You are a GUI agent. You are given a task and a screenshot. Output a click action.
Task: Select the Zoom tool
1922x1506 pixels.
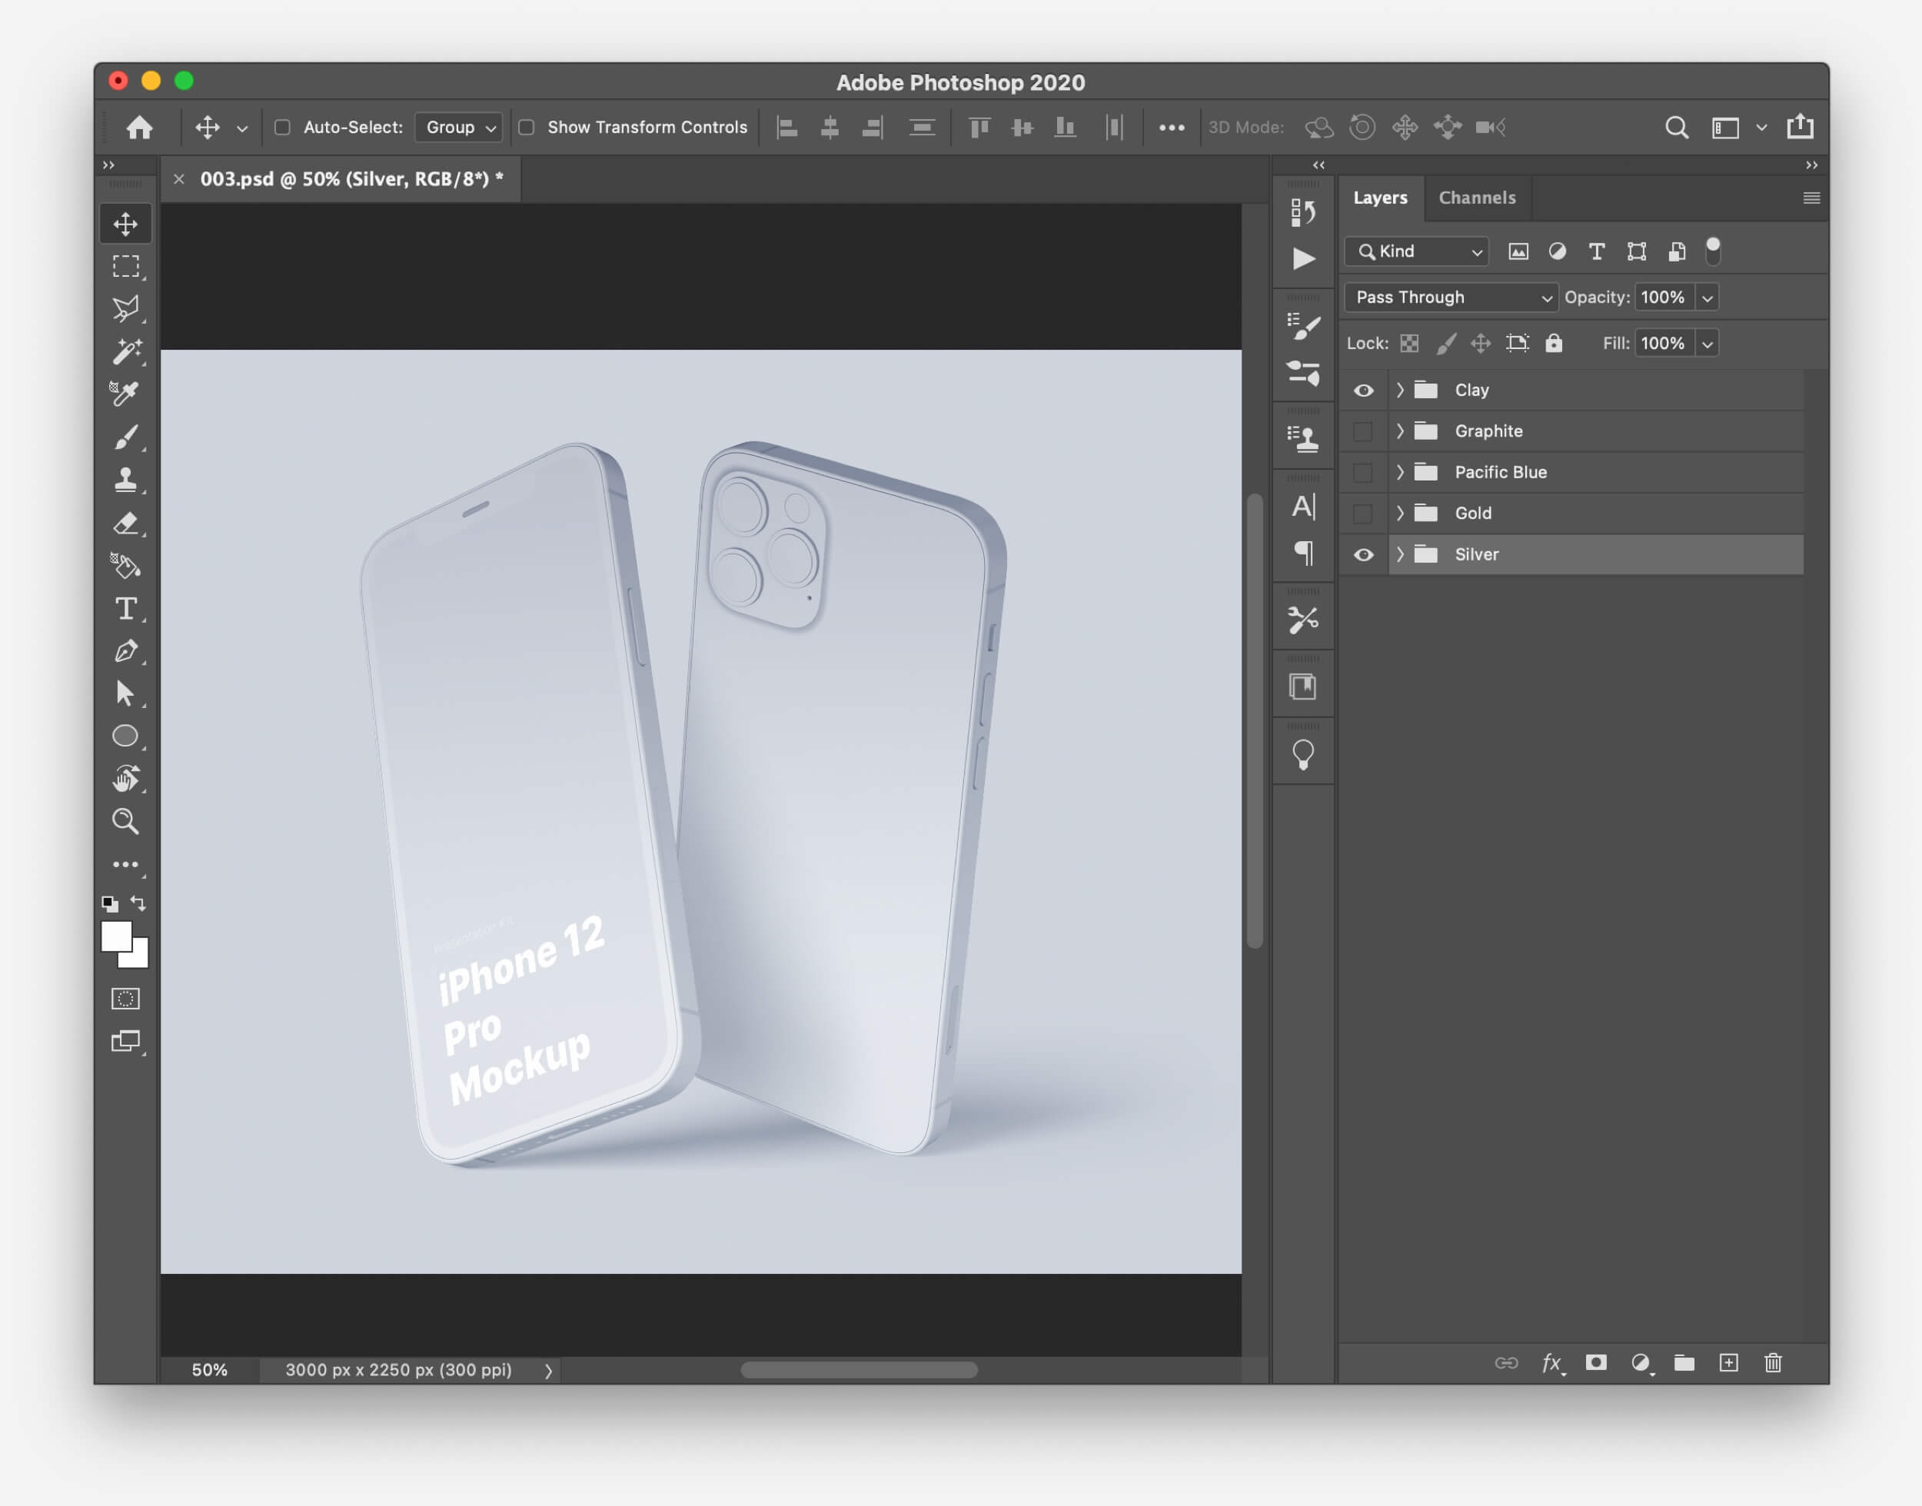[125, 822]
